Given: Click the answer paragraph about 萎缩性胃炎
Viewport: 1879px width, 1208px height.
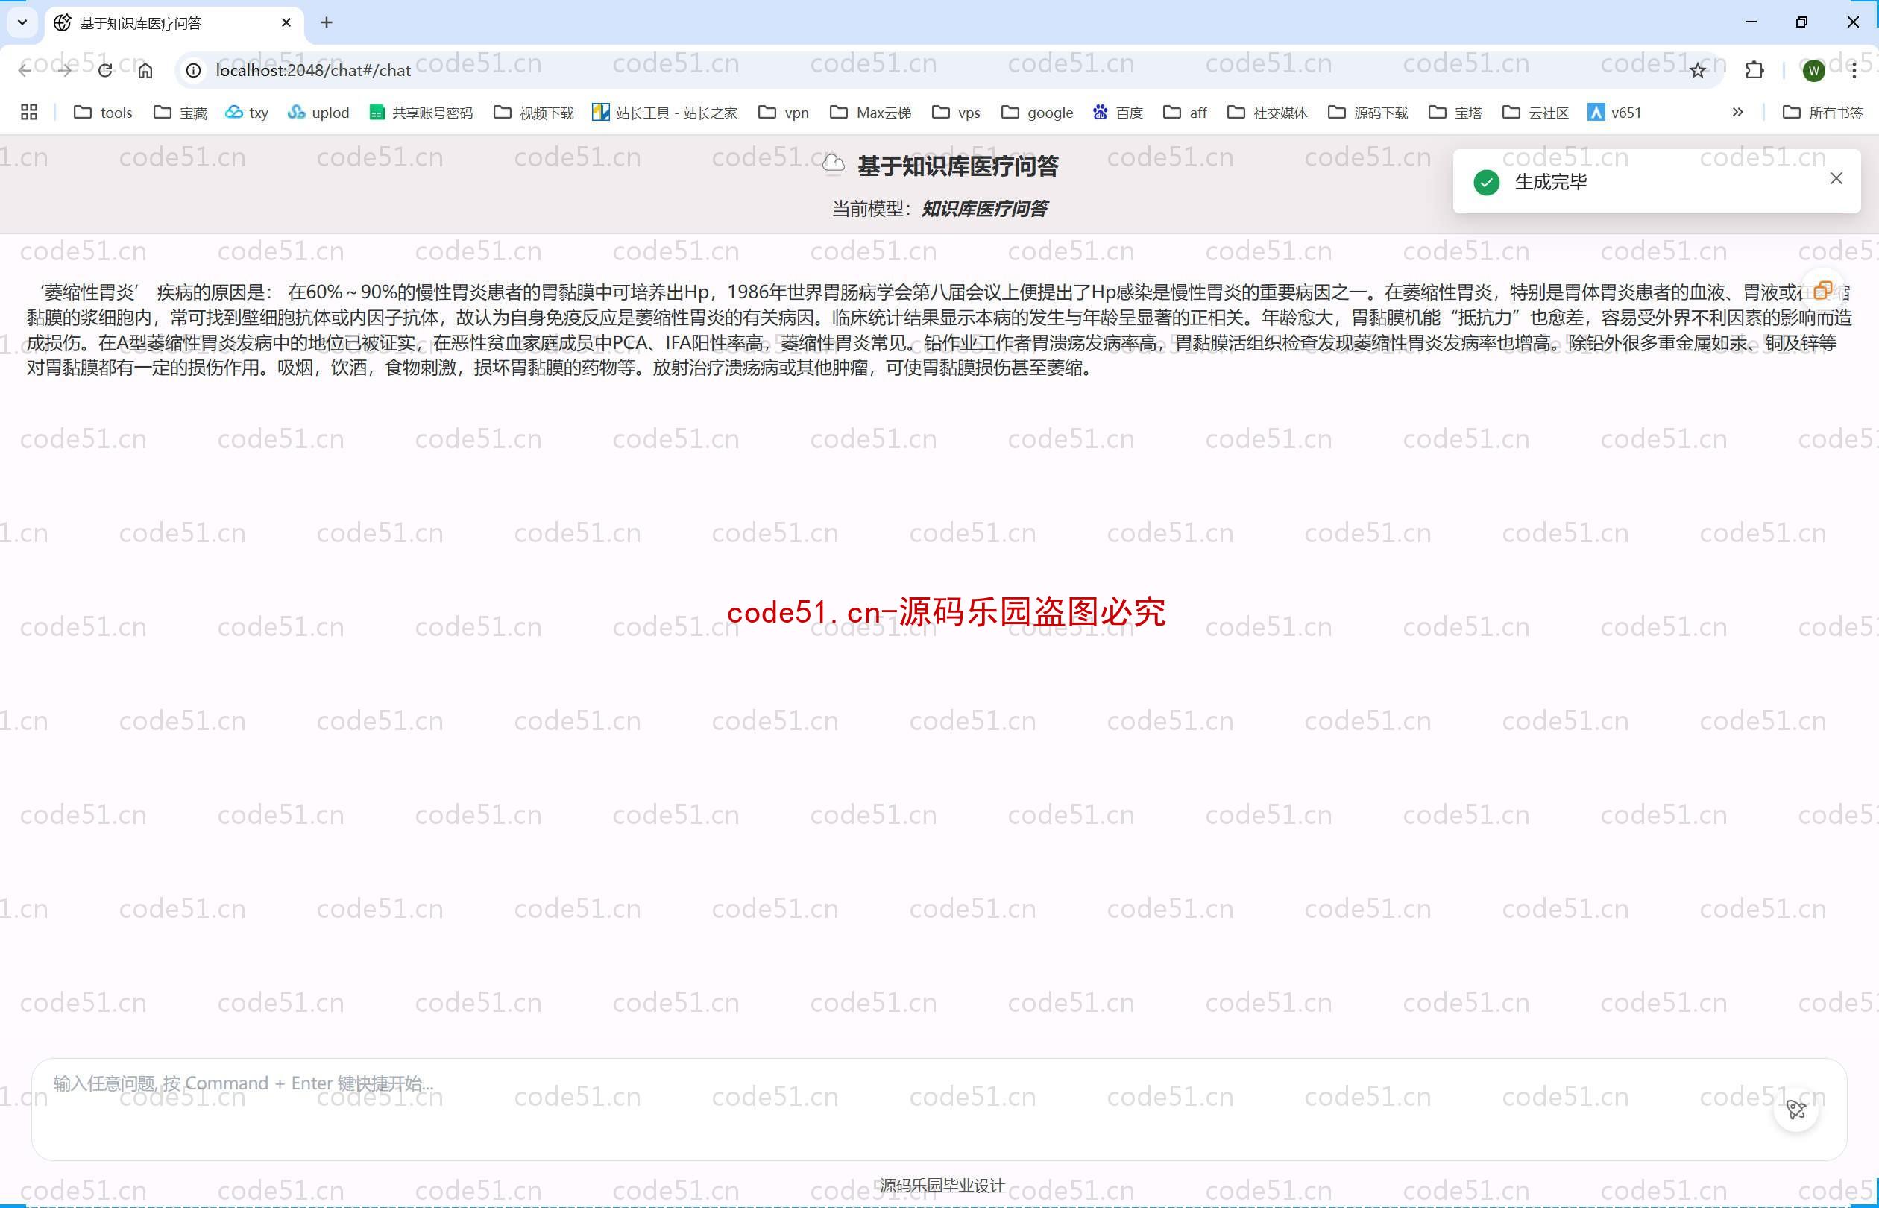Looking at the screenshot, I should (x=939, y=330).
